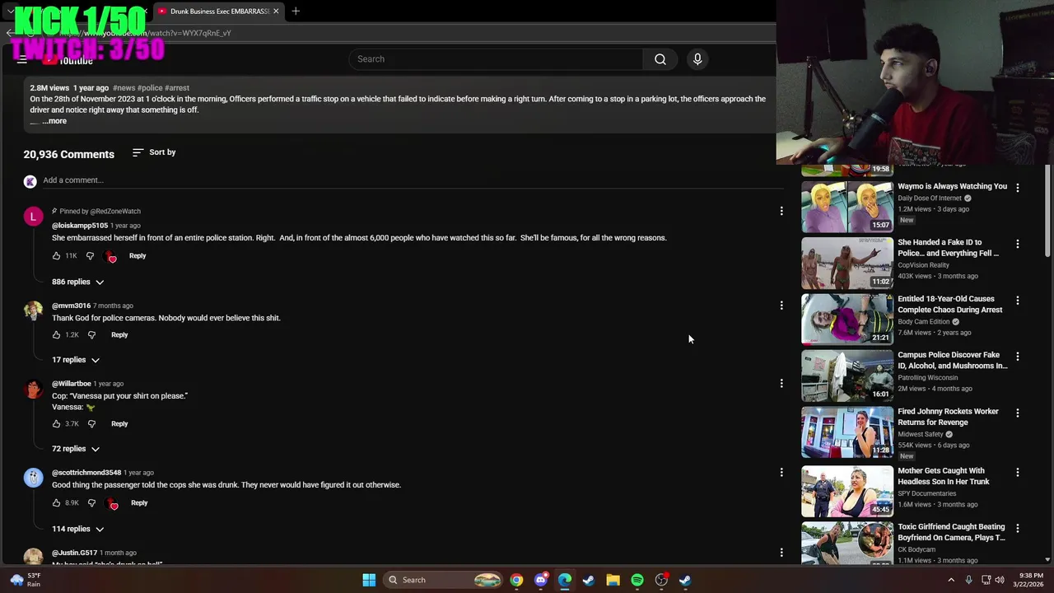The height and width of the screenshot is (593, 1054).
Task: Open 'Campus Police Discover Fake ID' title
Action: click(952, 361)
